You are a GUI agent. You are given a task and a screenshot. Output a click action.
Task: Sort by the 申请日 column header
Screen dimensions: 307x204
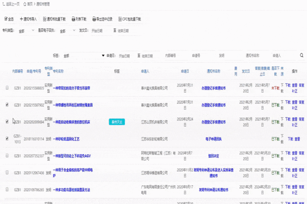(185, 71)
